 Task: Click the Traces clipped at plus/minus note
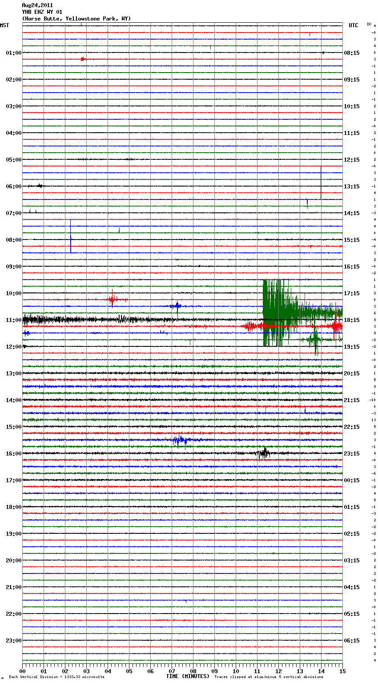click(x=269, y=677)
